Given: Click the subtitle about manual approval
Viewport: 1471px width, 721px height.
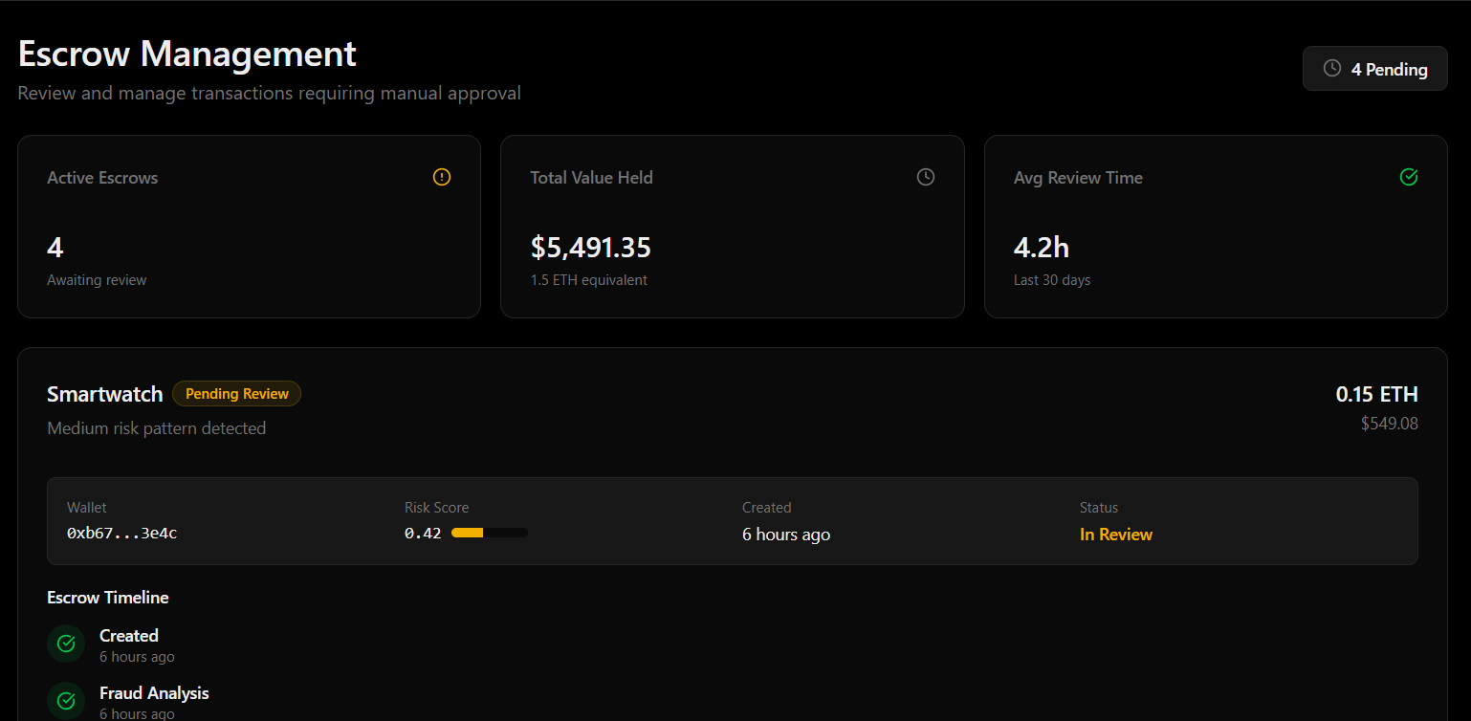Looking at the screenshot, I should pyautogui.click(x=270, y=93).
